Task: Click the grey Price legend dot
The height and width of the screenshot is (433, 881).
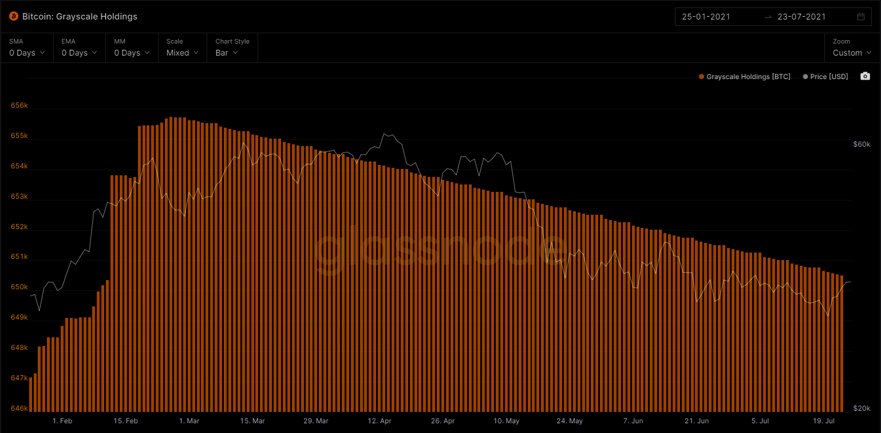Action: coord(806,77)
